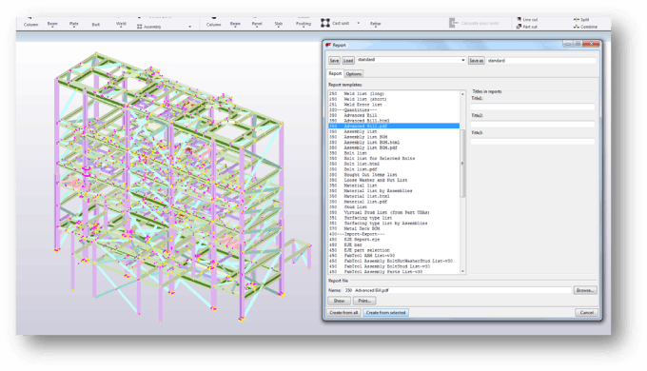Viewport: 647px width, 371px height.
Task: Select the Footing tool
Action: pyautogui.click(x=304, y=24)
